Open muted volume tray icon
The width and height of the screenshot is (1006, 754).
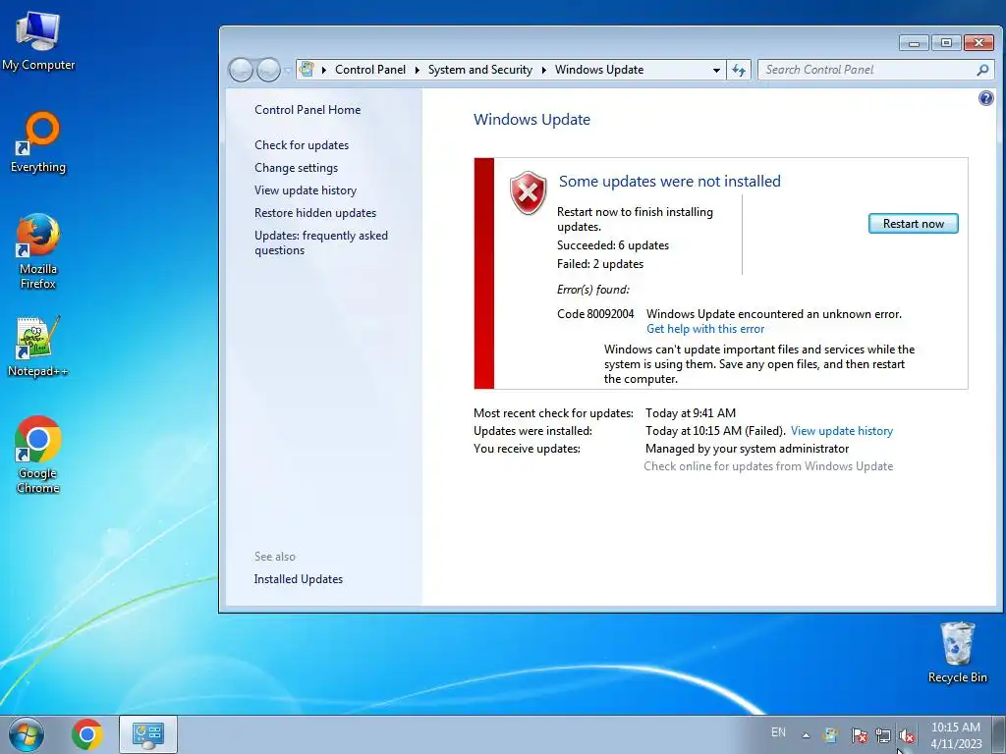907,735
